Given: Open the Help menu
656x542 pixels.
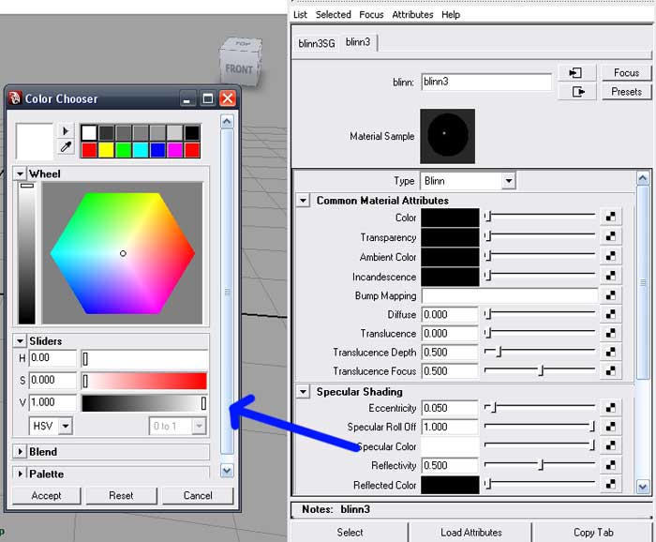Looking at the screenshot, I should 451,15.
